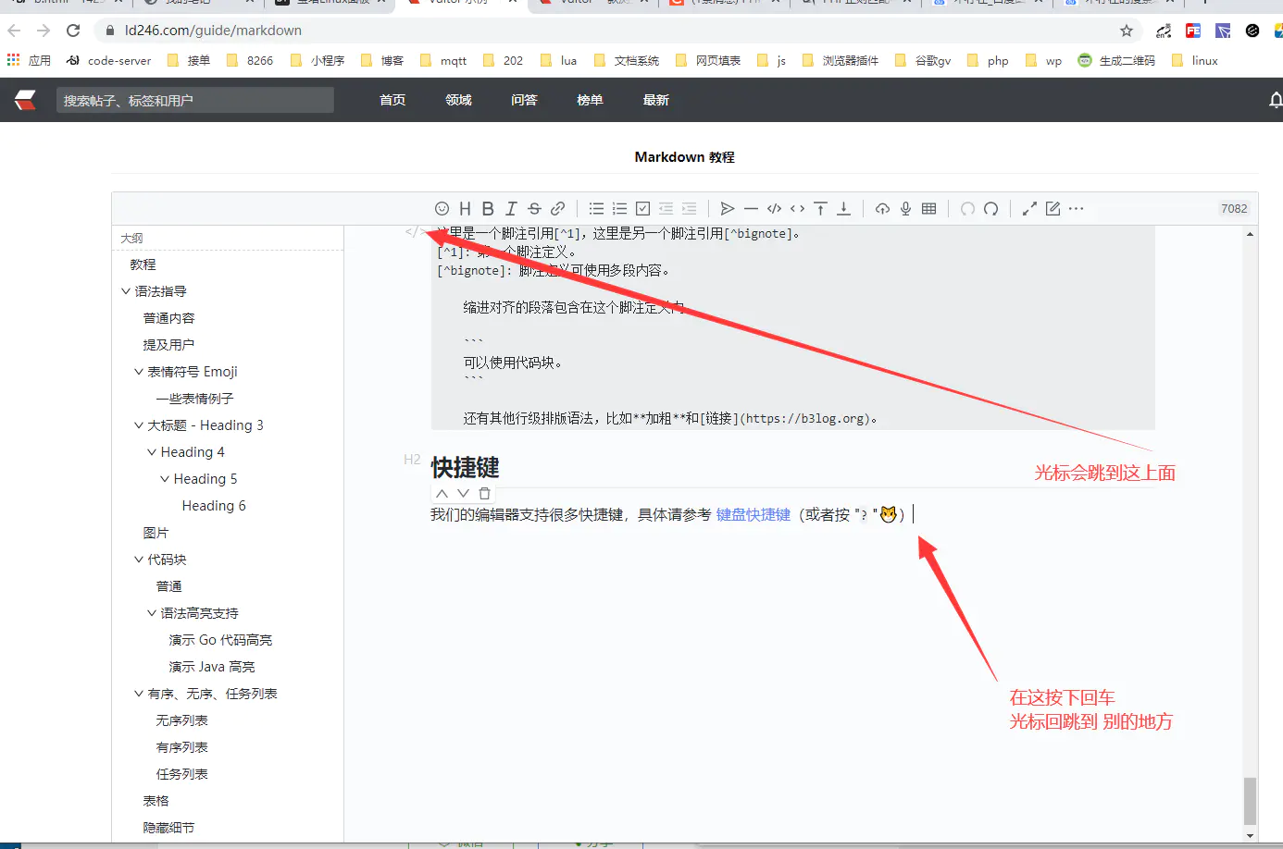The width and height of the screenshot is (1283, 849).
Task: Collapse the 语法指导 outline section
Action: [x=126, y=291]
